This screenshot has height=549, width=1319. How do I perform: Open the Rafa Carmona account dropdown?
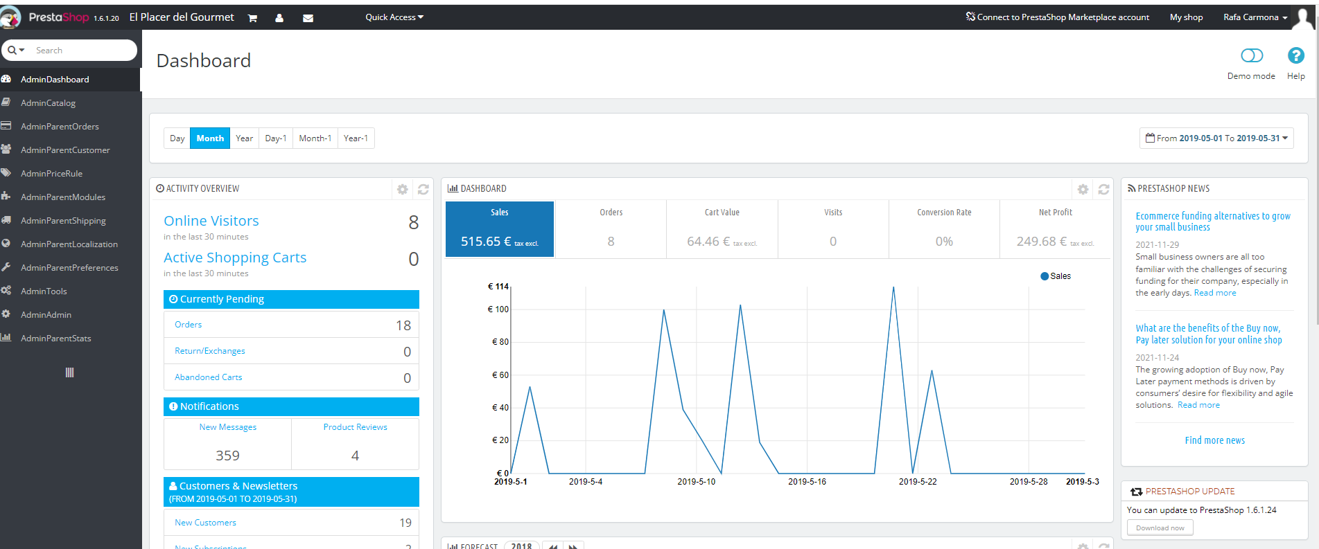[x=1255, y=17]
